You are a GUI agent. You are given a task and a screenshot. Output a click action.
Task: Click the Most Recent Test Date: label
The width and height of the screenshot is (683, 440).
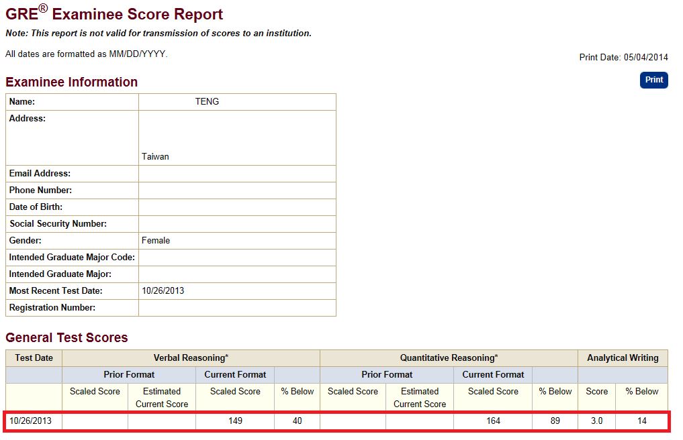(56, 290)
